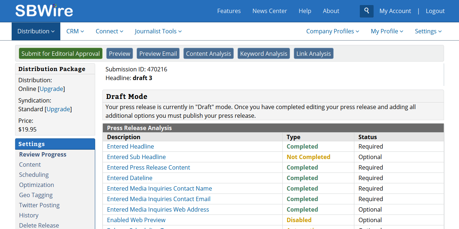Select Content in Settings sidebar
459x229 pixels.
point(30,165)
